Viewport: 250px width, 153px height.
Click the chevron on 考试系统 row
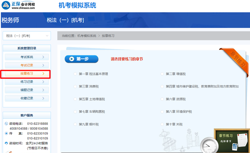point(43,57)
